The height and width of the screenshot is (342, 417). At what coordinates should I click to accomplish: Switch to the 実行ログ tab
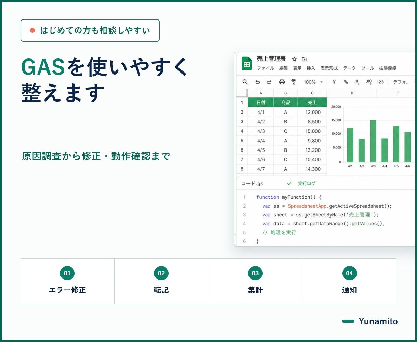click(307, 184)
